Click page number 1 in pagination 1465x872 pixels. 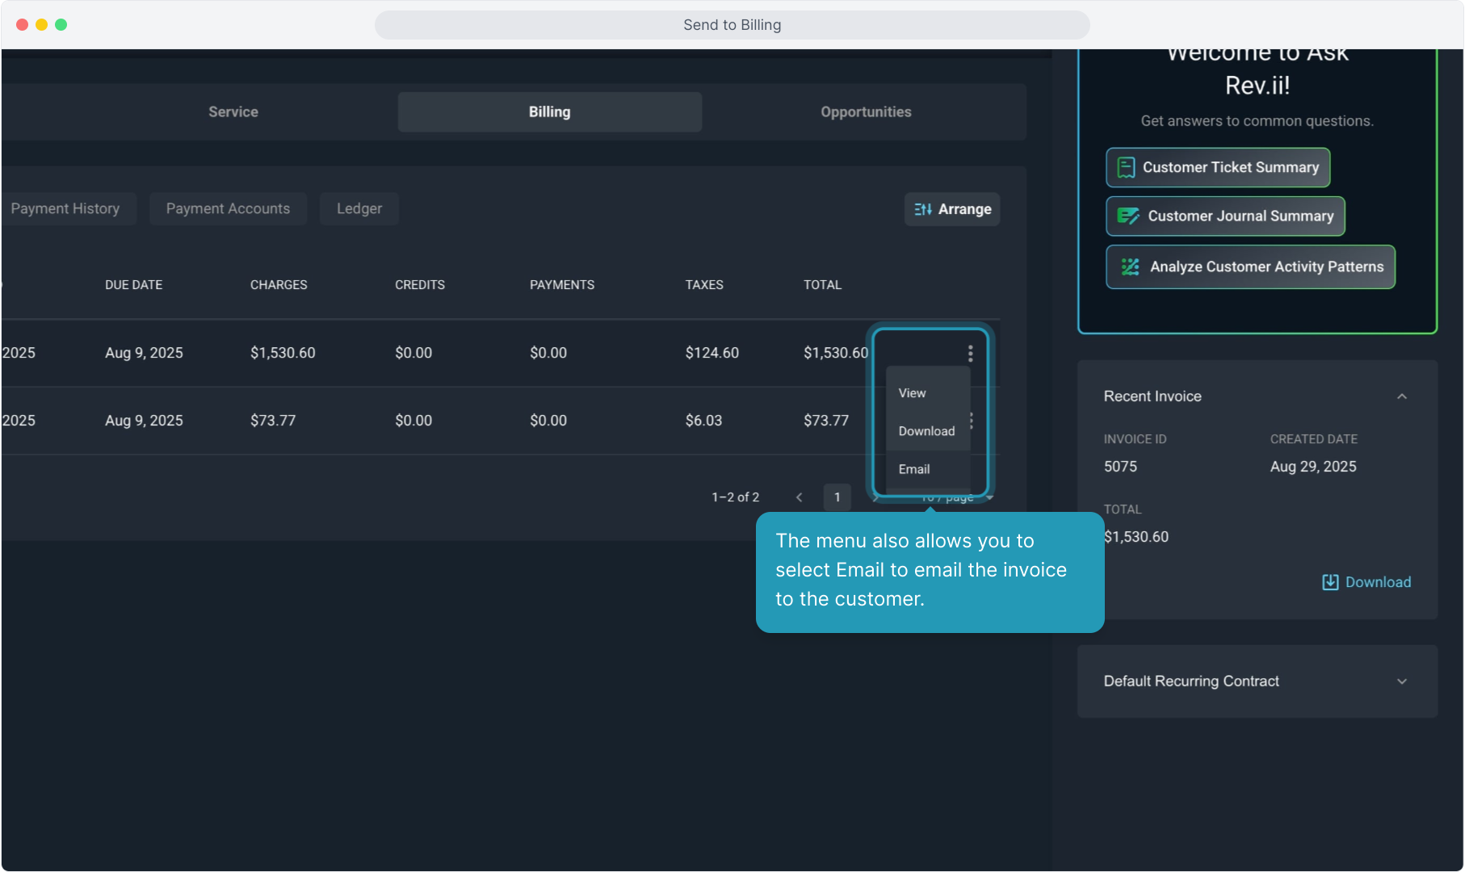click(837, 497)
